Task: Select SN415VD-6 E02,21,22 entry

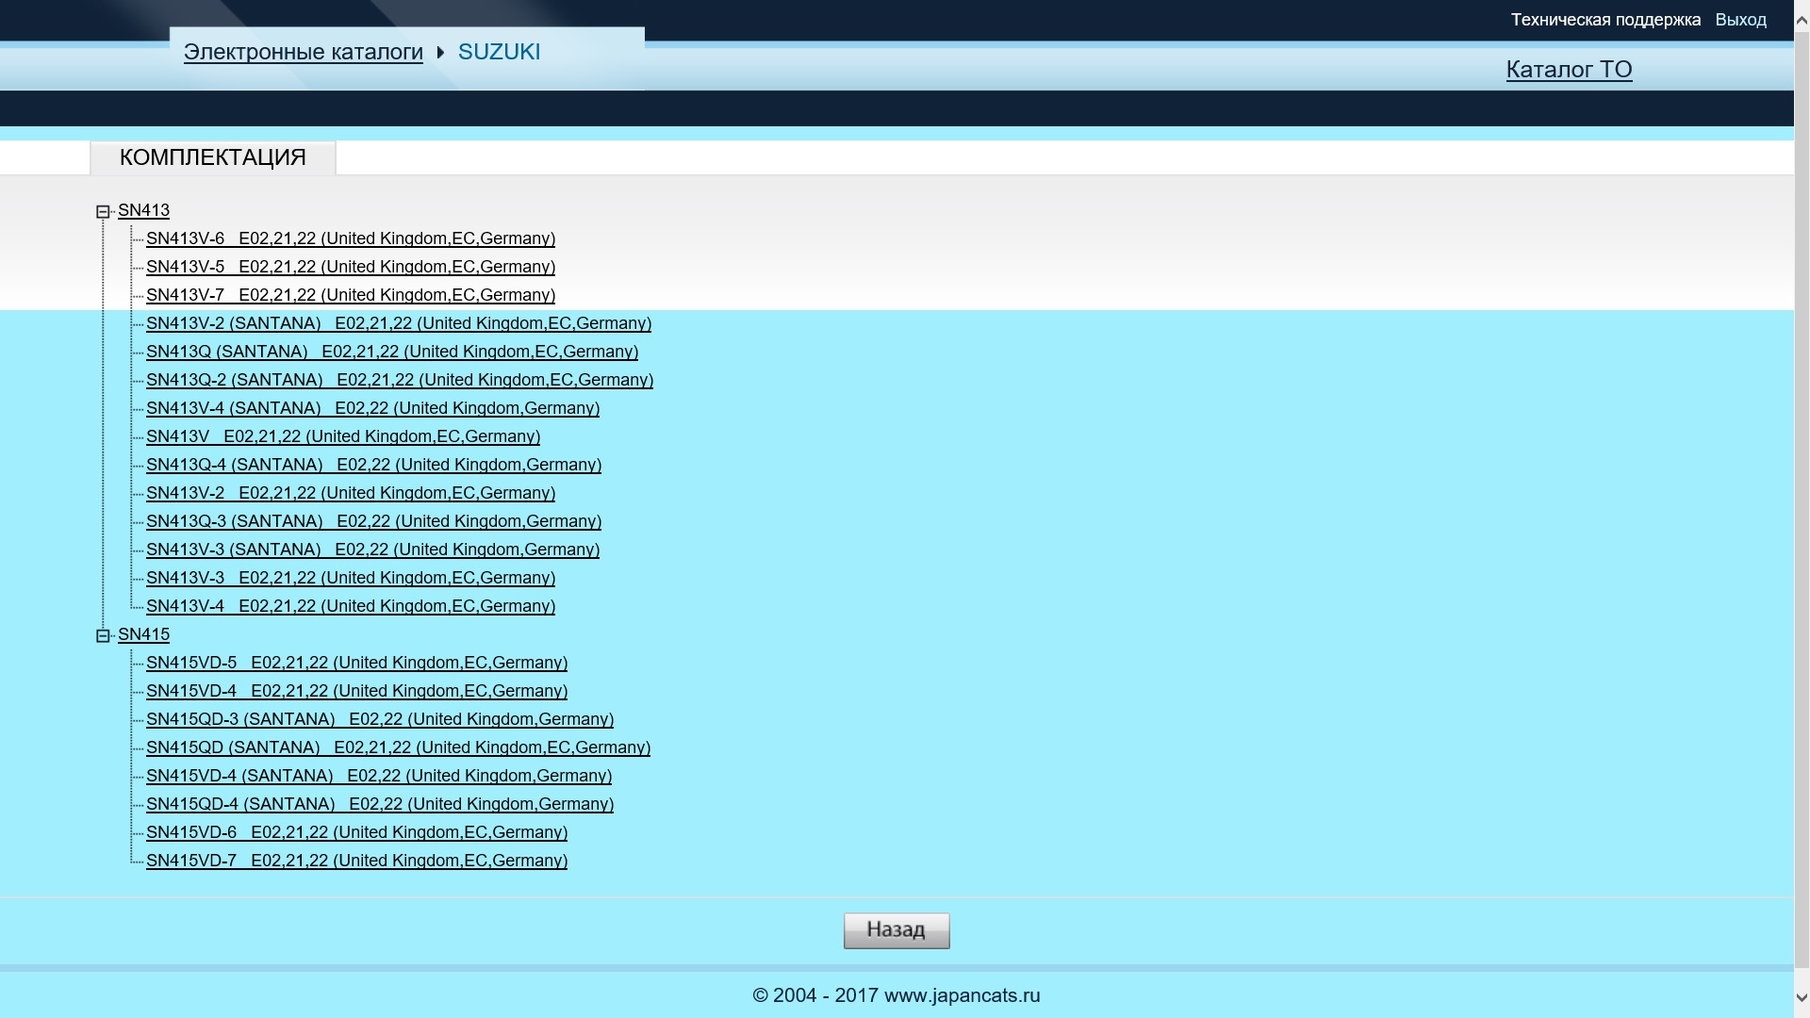Action: tap(356, 832)
